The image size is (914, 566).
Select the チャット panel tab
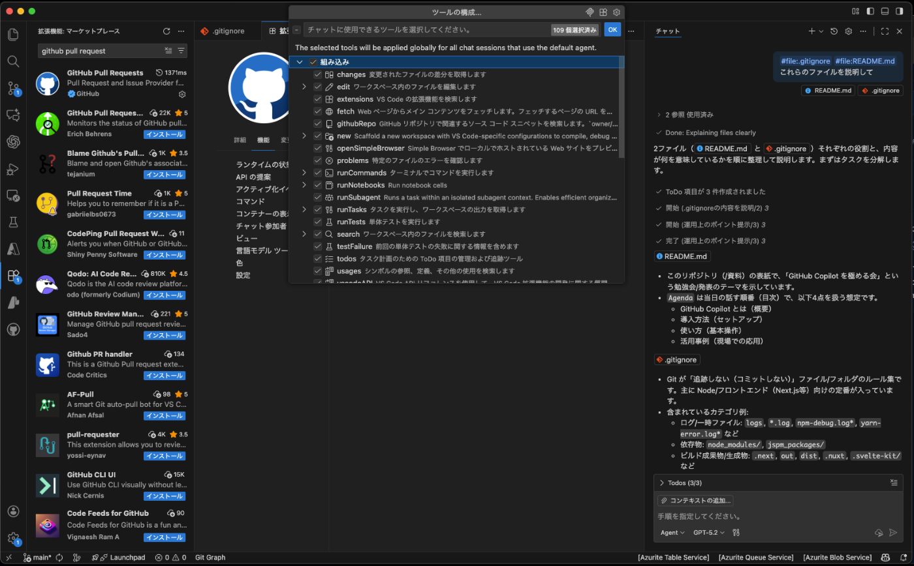pyautogui.click(x=668, y=31)
